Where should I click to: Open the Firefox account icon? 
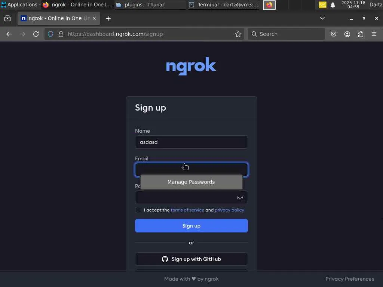click(347, 34)
